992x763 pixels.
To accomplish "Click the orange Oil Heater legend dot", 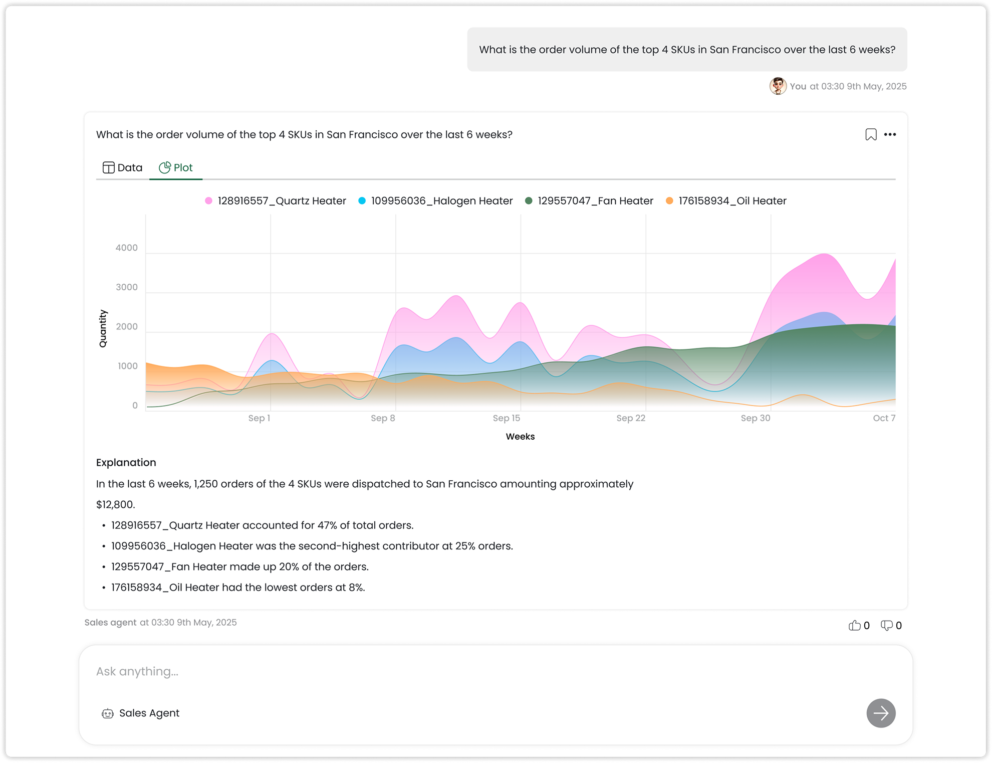I will click(x=669, y=201).
